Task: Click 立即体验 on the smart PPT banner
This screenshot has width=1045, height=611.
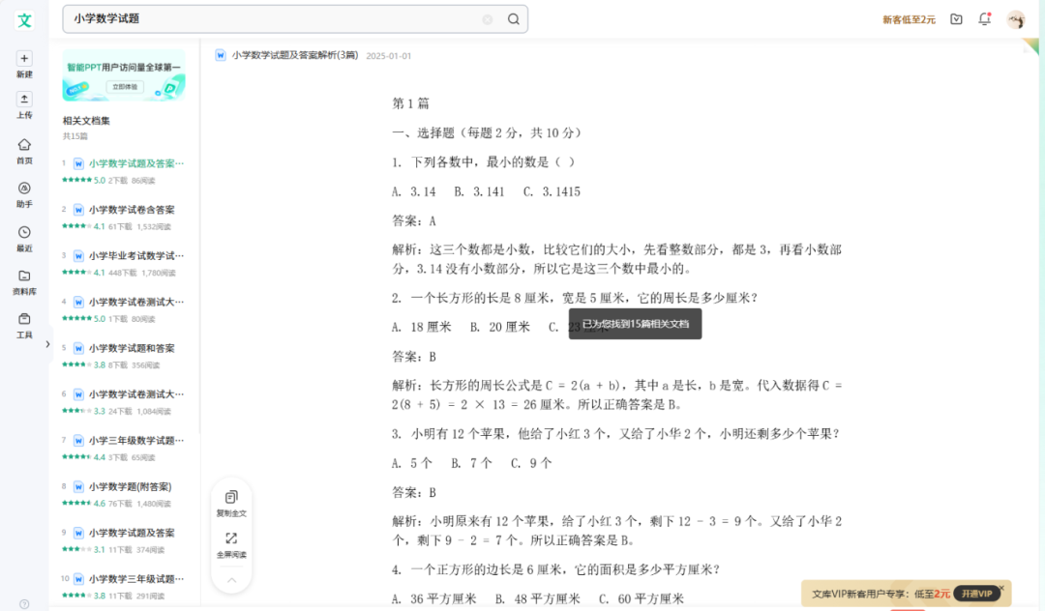Action: [x=125, y=87]
